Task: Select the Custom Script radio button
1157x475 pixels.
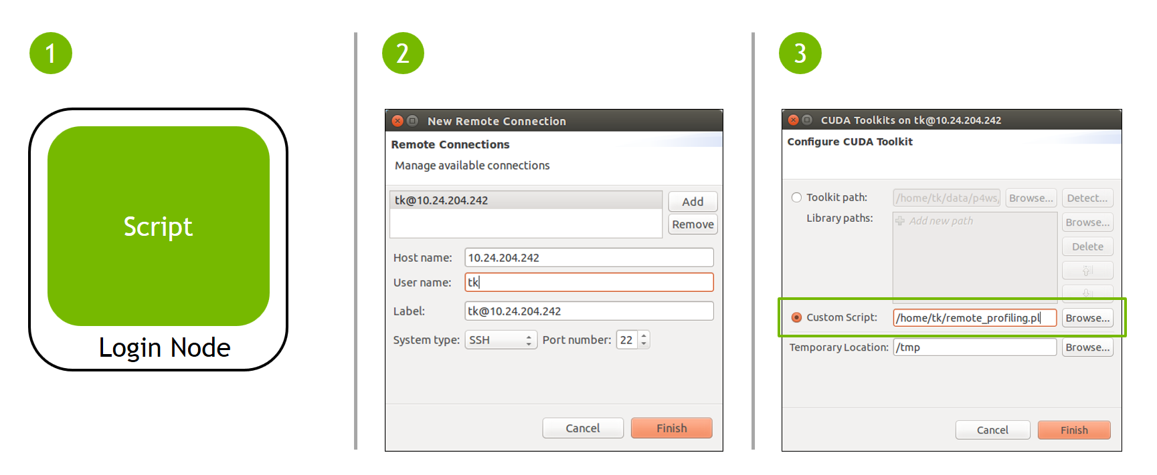Action: (x=796, y=317)
